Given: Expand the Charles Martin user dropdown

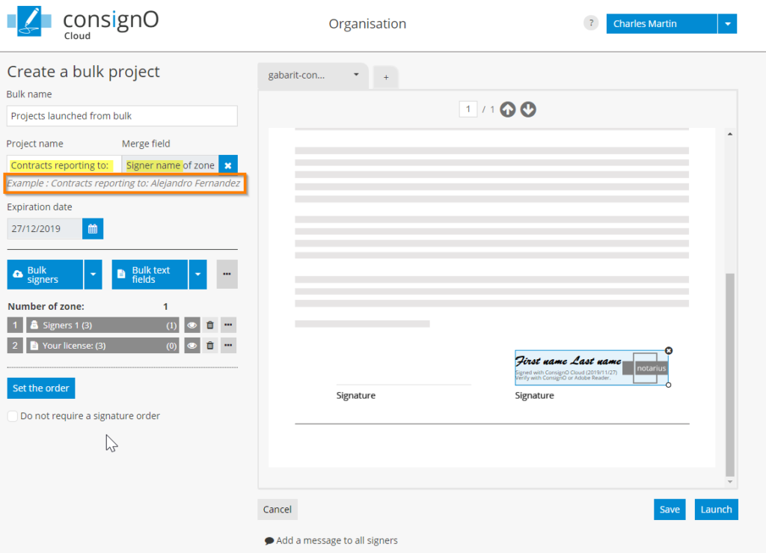Looking at the screenshot, I should tap(727, 24).
